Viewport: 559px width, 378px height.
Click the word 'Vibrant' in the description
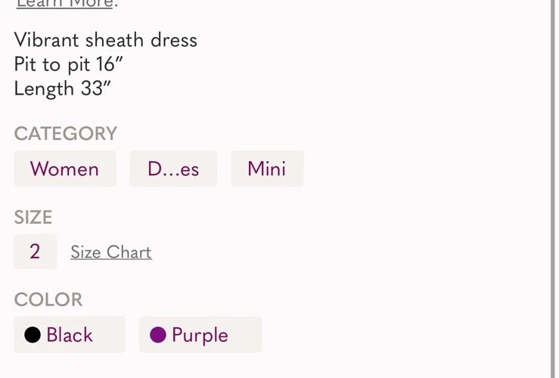pos(46,40)
